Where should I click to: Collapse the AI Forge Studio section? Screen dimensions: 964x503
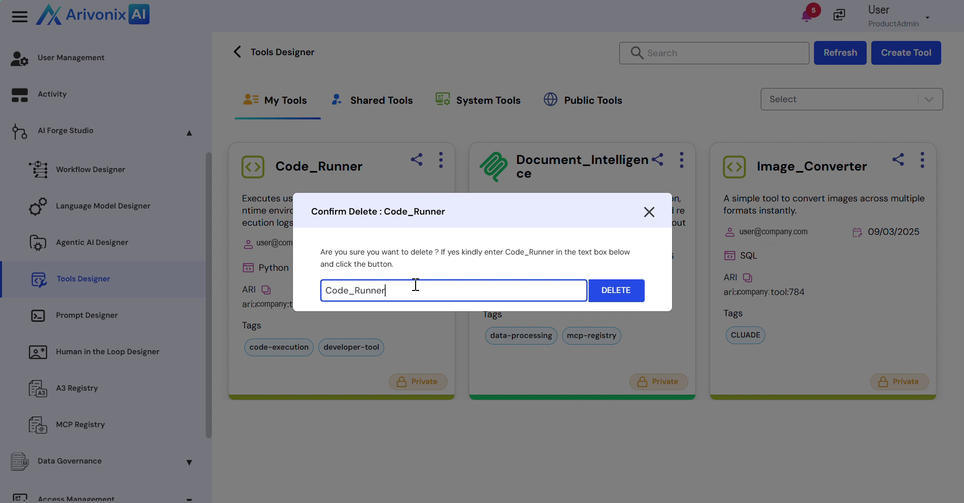pos(189,133)
